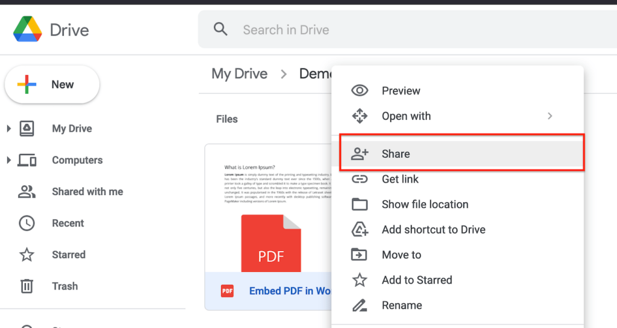Click the magnifying glass search icon
Image resolution: width=617 pixels, height=328 pixels.
pos(221,29)
